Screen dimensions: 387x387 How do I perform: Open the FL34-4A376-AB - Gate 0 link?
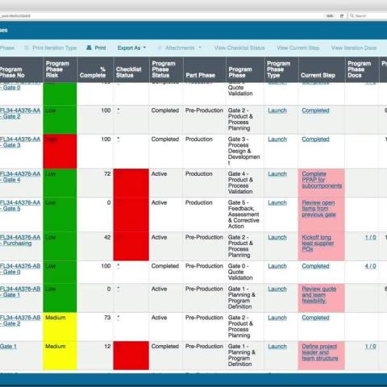pos(20,269)
